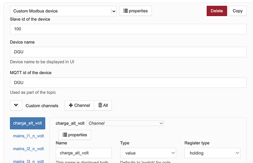The width and height of the screenshot is (253, 163).
Task: Open the device-level properties button
Action: point(135,11)
